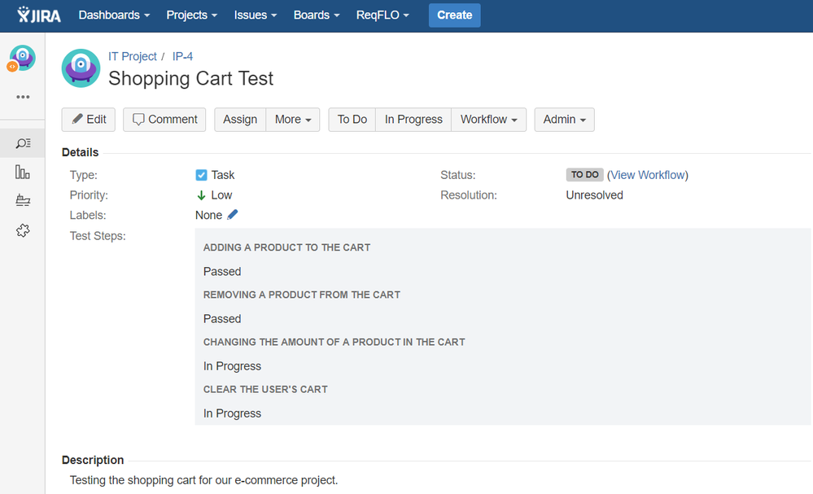
Task: Transition issue with To Do button
Action: pyautogui.click(x=352, y=120)
